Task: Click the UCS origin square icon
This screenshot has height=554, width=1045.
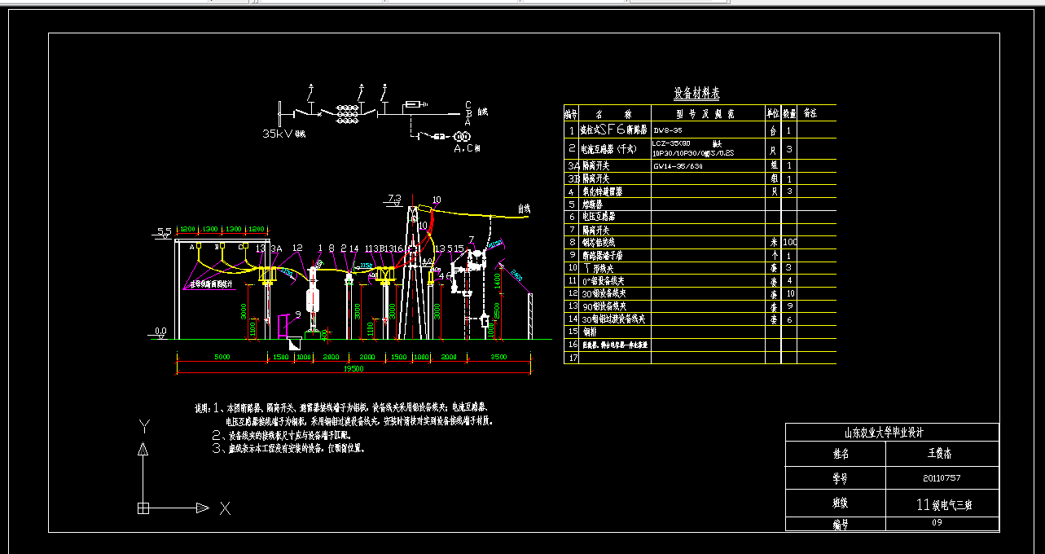Action: pos(143,508)
